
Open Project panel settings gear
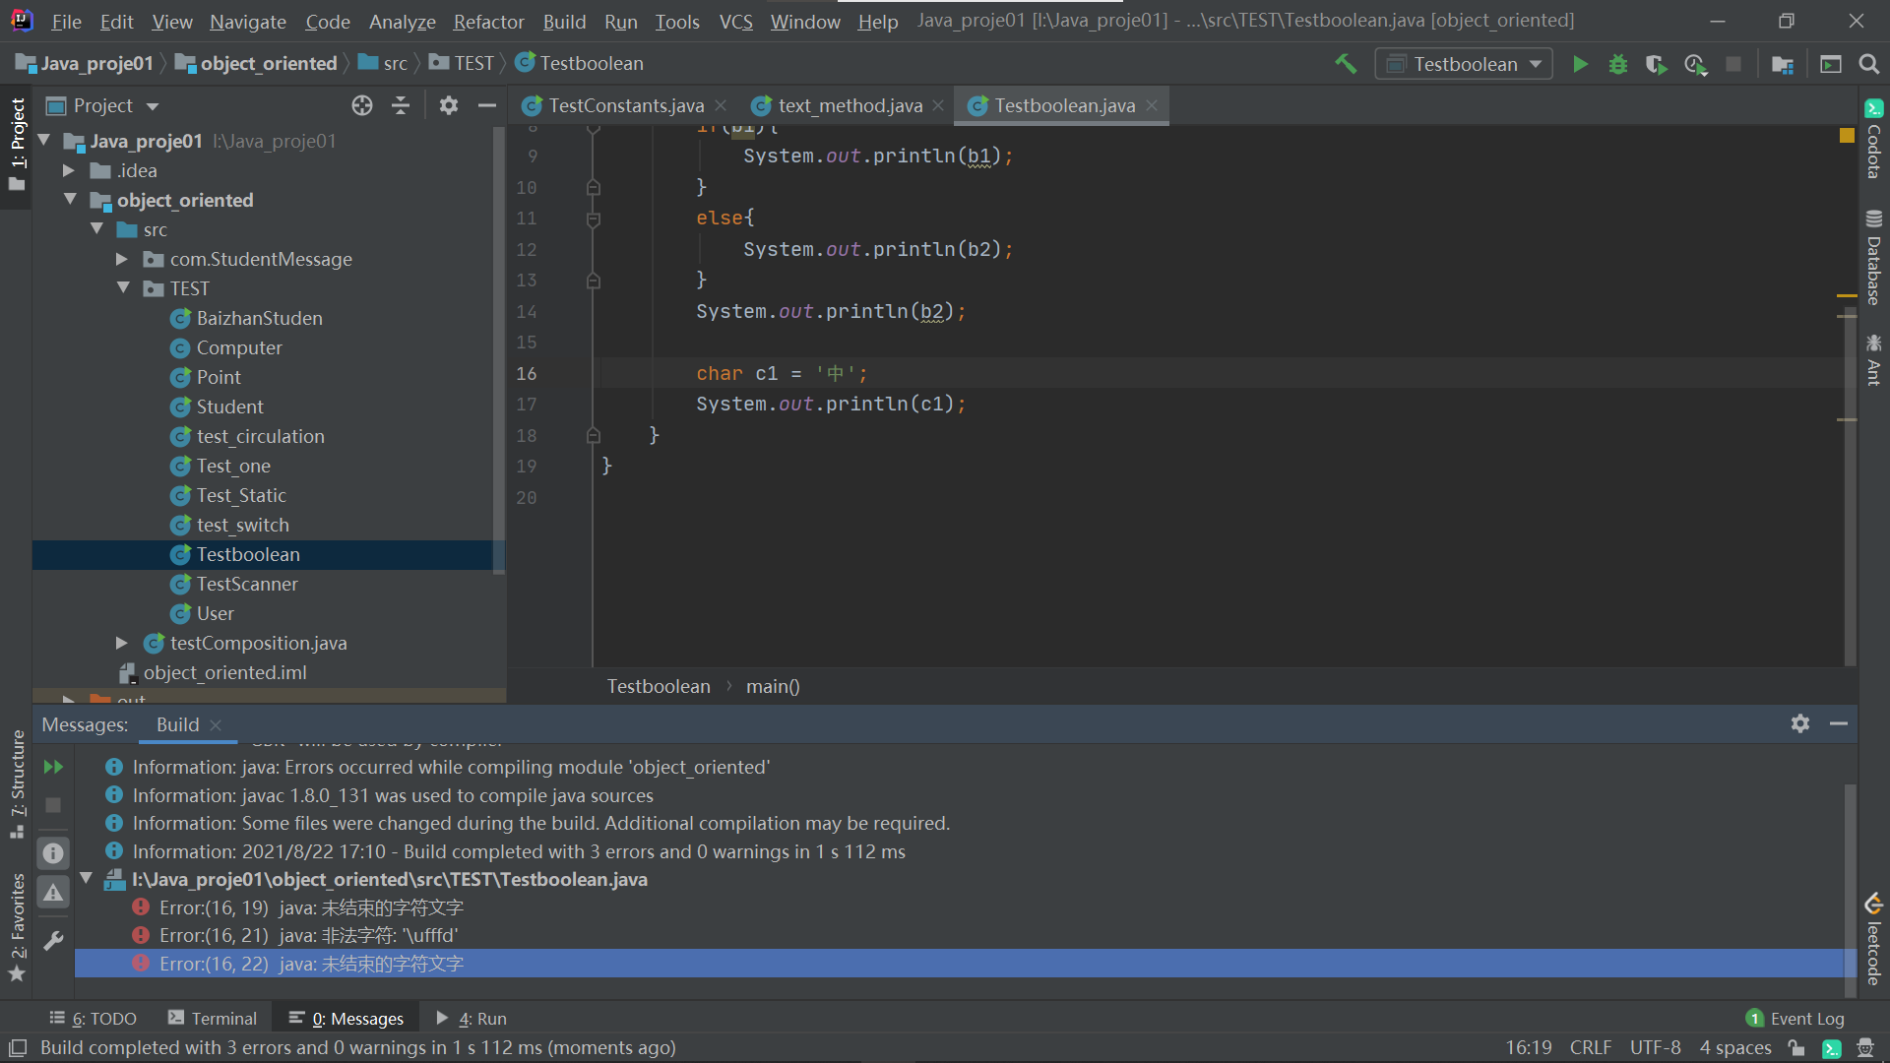(449, 105)
